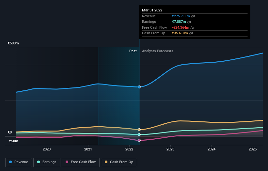Click the Revenue row label in tooltip

coord(149,16)
